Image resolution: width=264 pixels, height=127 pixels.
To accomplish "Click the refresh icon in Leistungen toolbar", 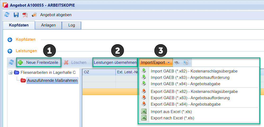I will [x=11, y=62].
